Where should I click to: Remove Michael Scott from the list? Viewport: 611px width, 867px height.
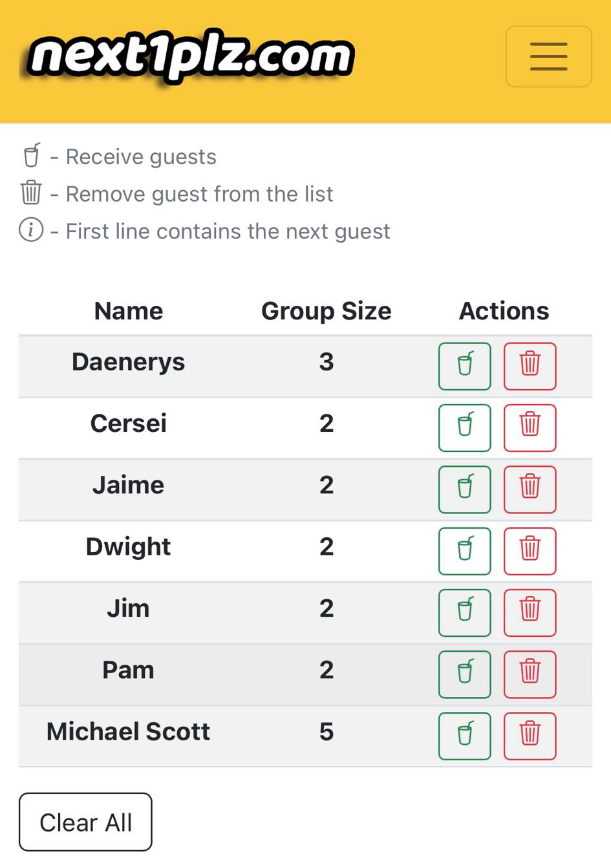pyautogui.click(x=530, y=736)
